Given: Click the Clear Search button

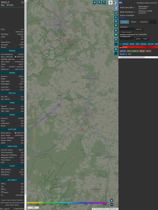Looking at the screenshot, I should 127,32.
